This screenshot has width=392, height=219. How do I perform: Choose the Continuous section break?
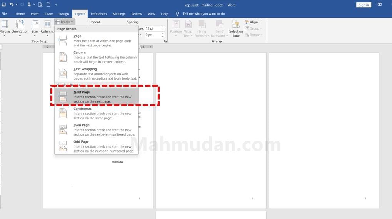click(x=97, y=113)
